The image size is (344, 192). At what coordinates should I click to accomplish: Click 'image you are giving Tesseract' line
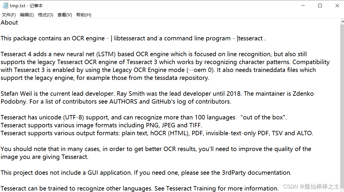point(44,157)
